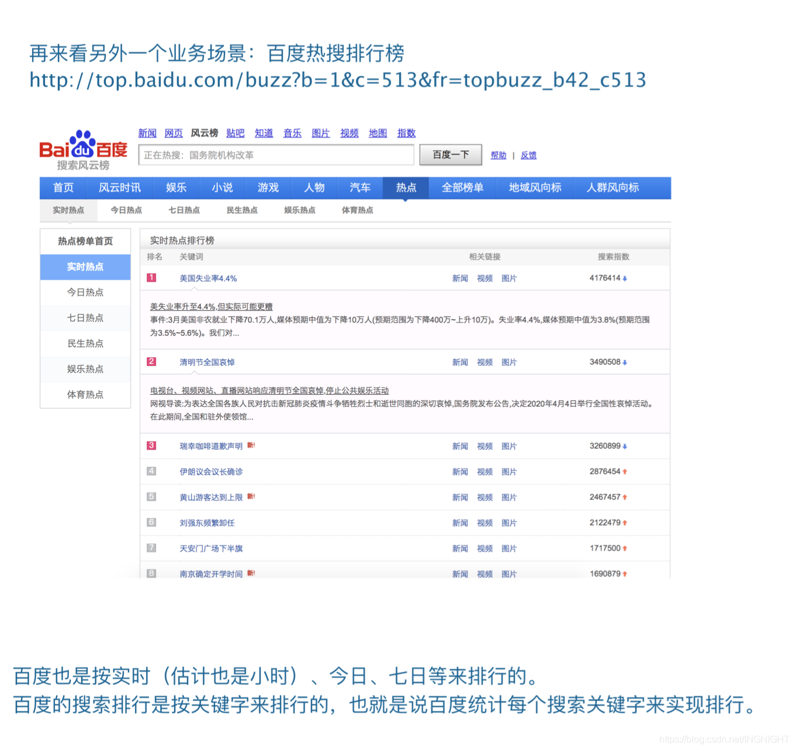Screen dimensions: 795x750
Task: Select 体育热点 in left sidebar
Action: pos(85,395)
